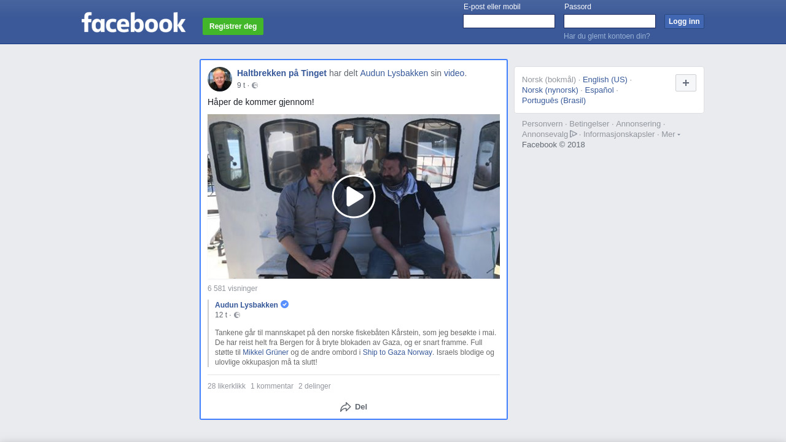
Task: Click the Håper de kommer gjennom! text
Action: pos(261,102)
